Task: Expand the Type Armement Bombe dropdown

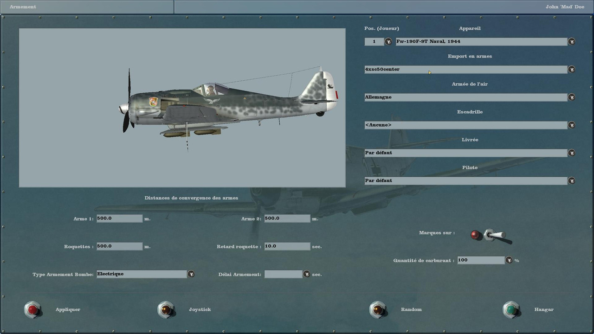Action: [191, 274]
